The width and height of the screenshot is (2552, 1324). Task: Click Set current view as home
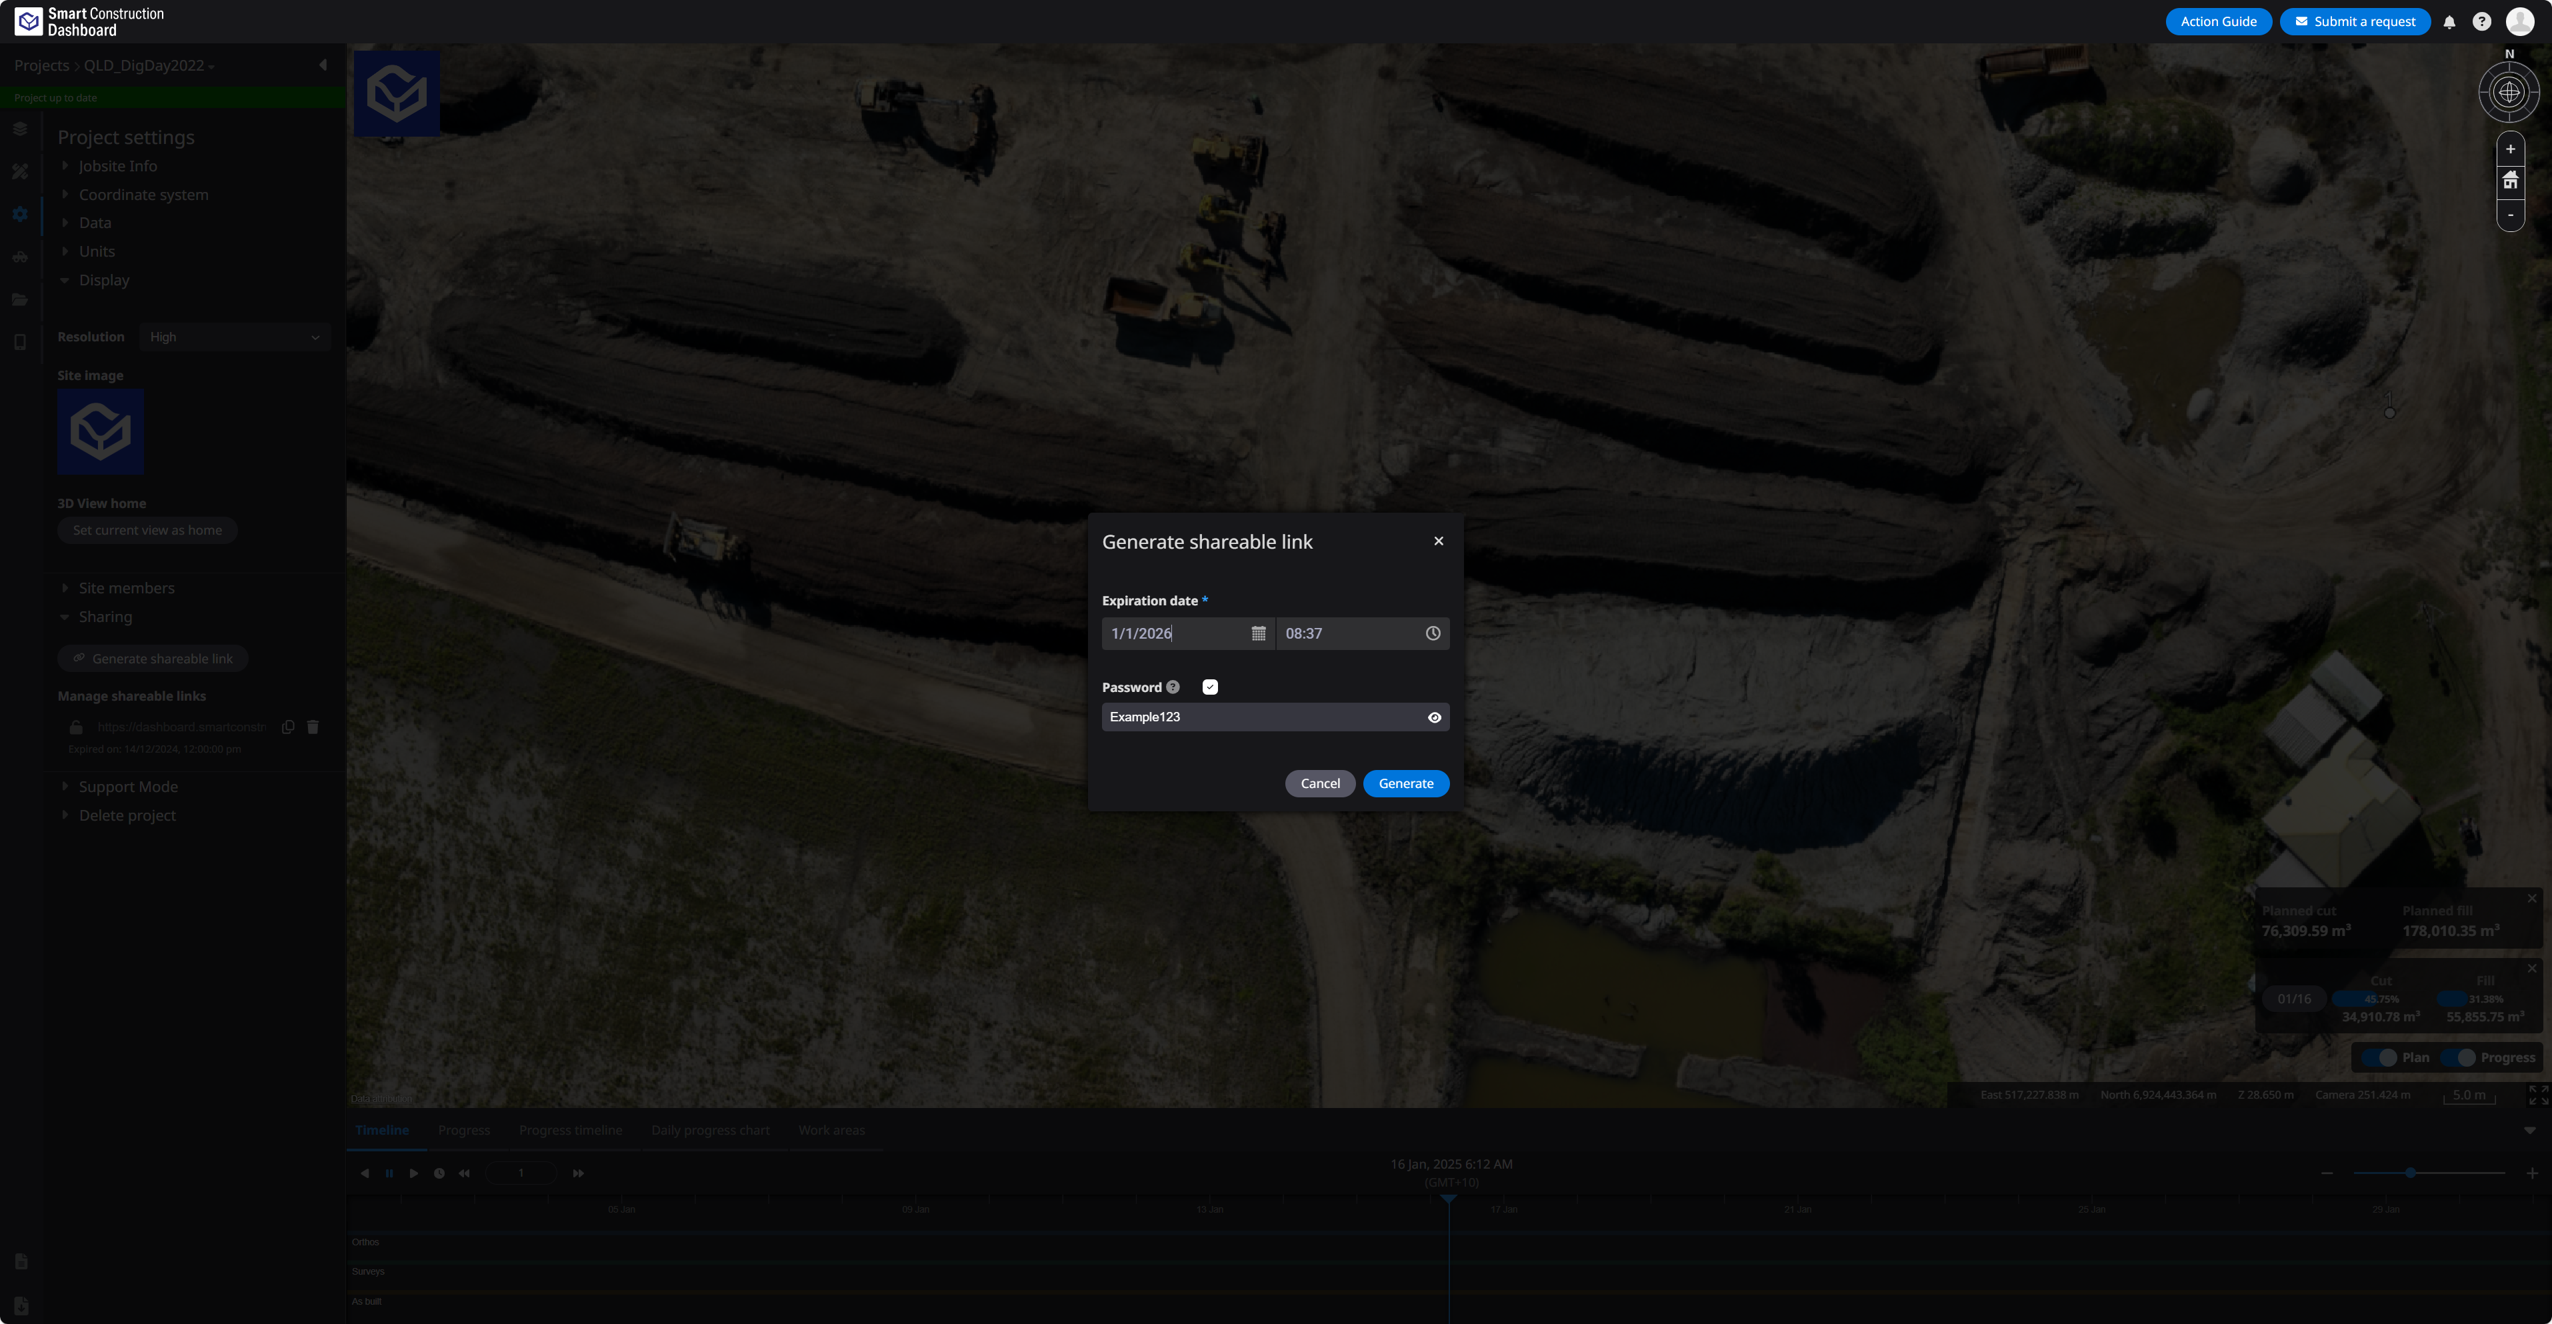pyautogui.click(x=147, y=530)
